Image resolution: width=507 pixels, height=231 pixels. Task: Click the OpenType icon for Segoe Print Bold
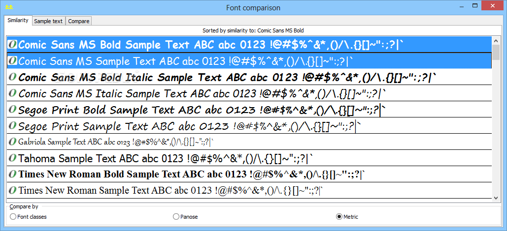click(12, 110)
